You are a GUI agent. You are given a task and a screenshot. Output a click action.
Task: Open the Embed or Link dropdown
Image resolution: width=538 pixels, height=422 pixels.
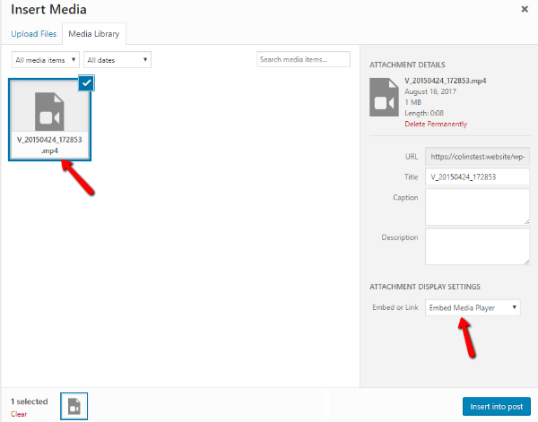click(x=473, y=307)
